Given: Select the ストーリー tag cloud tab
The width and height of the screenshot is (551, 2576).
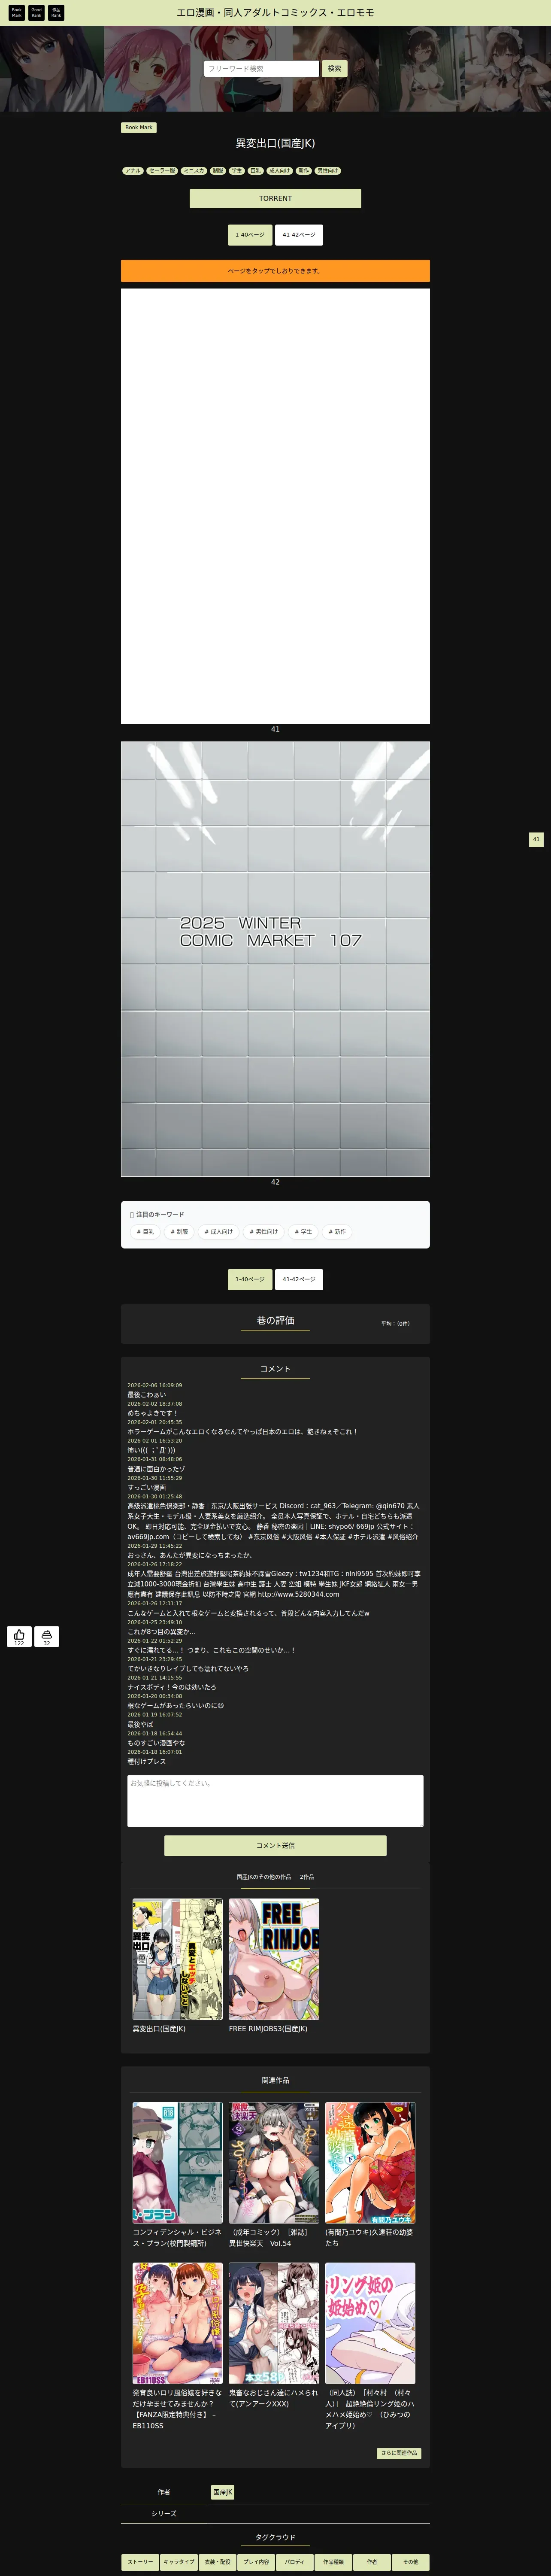Looking at the screenshot, I should pos(140,2562).
